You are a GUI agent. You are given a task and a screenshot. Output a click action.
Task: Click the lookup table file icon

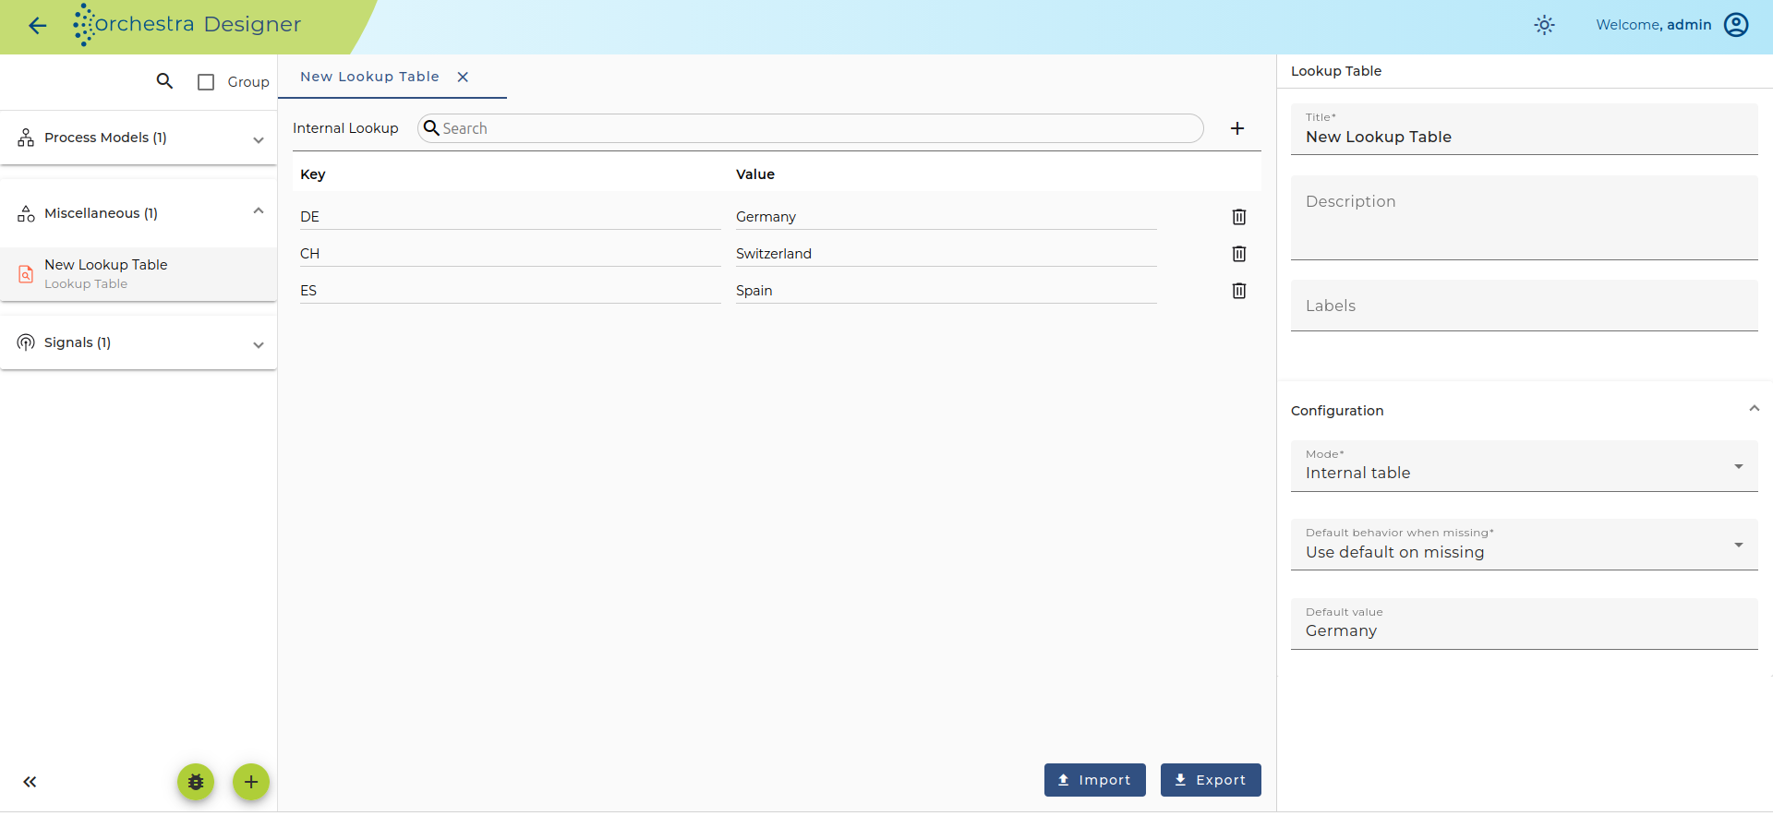click(x=26, y=274)
